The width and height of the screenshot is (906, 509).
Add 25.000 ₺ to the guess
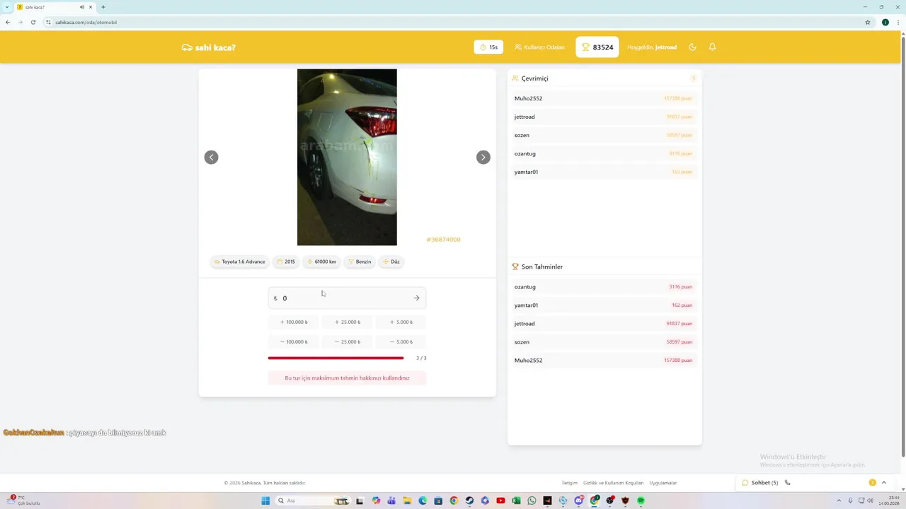(x=347, y=322)
